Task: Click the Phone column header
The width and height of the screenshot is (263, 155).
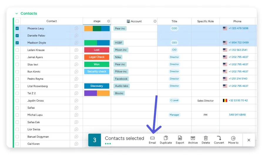Action: tap(237, 21)
